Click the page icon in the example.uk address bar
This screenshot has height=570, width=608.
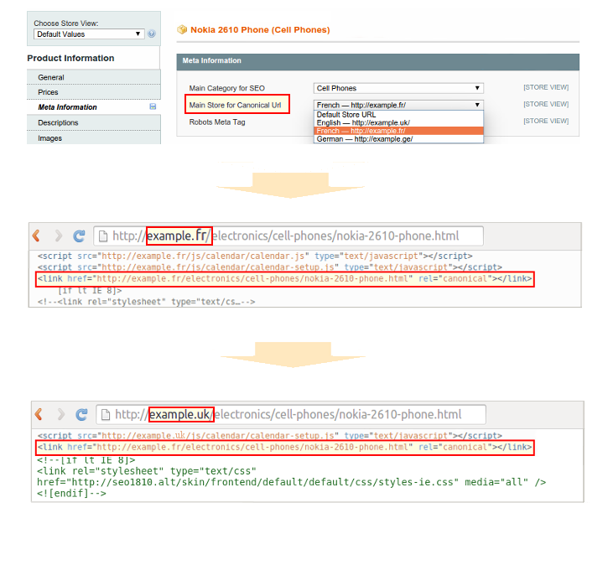pyautogui.click(x=105, y=414)
